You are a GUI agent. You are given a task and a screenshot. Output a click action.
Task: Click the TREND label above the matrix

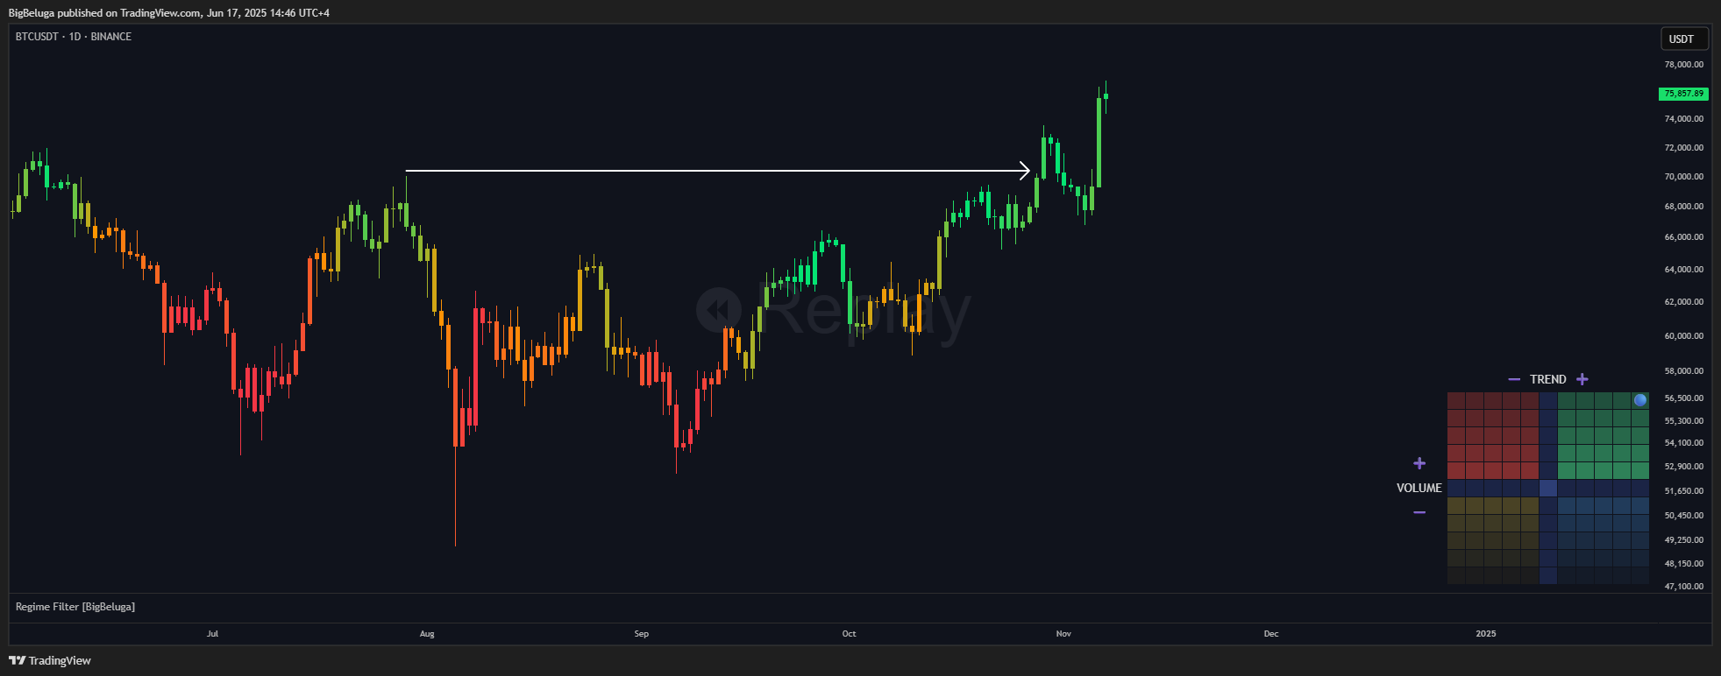[1548, 379]
